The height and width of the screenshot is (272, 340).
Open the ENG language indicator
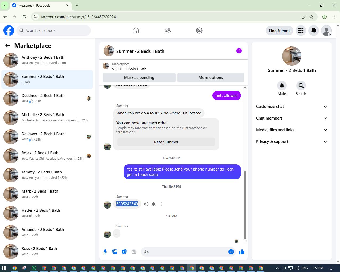click(305, 268)
